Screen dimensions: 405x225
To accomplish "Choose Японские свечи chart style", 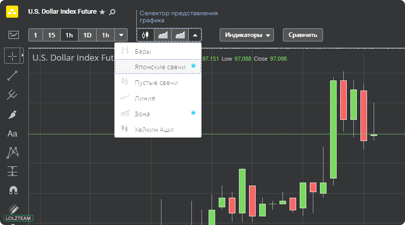I will pos(158,67).
